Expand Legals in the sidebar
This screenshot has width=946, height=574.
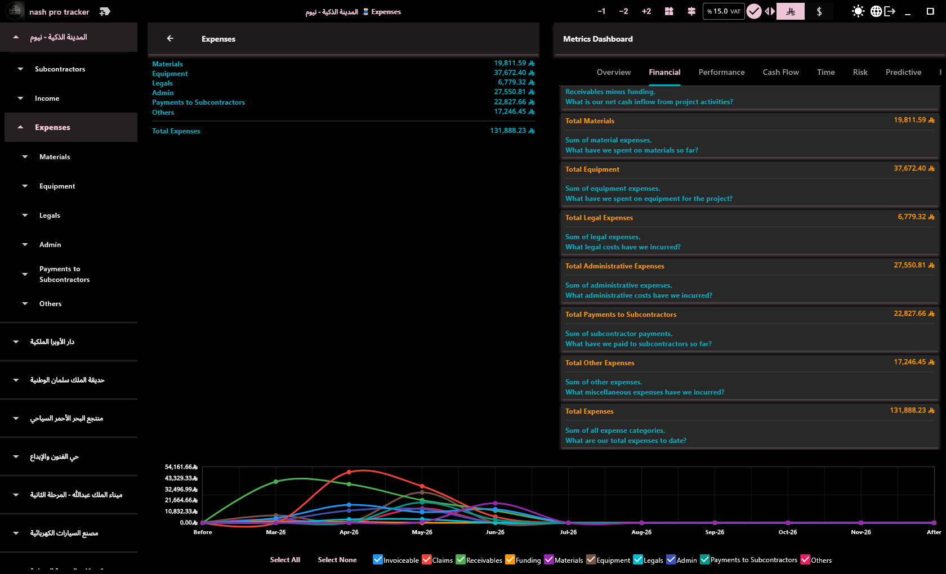(25, 216)
